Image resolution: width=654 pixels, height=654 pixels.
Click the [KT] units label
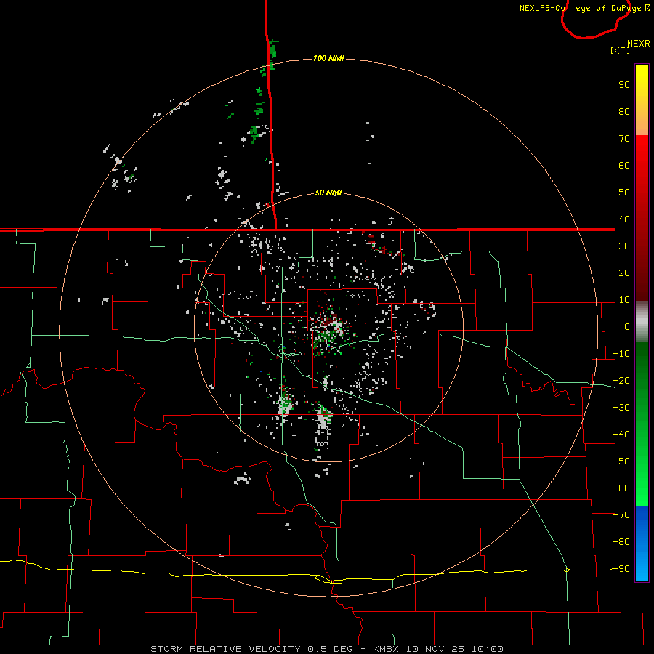pos(621,50)
